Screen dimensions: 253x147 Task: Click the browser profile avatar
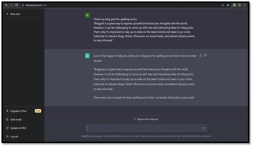coord(240,5)
